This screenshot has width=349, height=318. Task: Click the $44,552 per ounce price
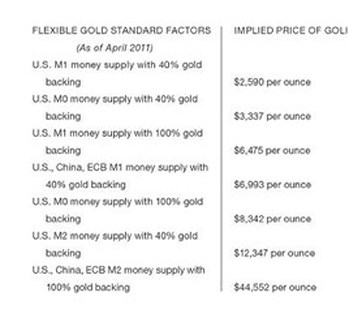tap(274, 287)
